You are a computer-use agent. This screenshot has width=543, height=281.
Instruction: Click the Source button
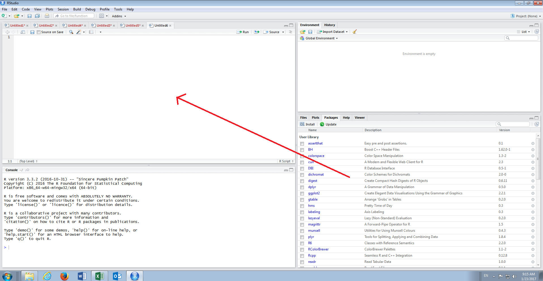coord(271,32)
